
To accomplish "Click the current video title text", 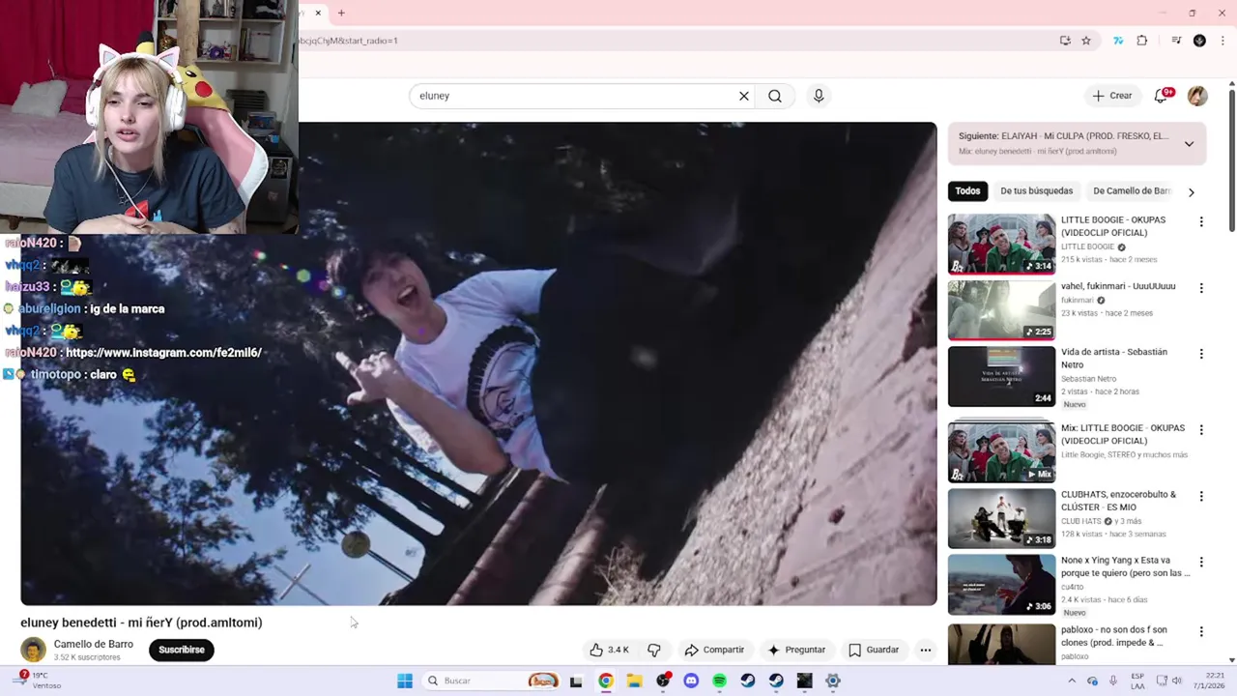I will (x=141, y=623).
